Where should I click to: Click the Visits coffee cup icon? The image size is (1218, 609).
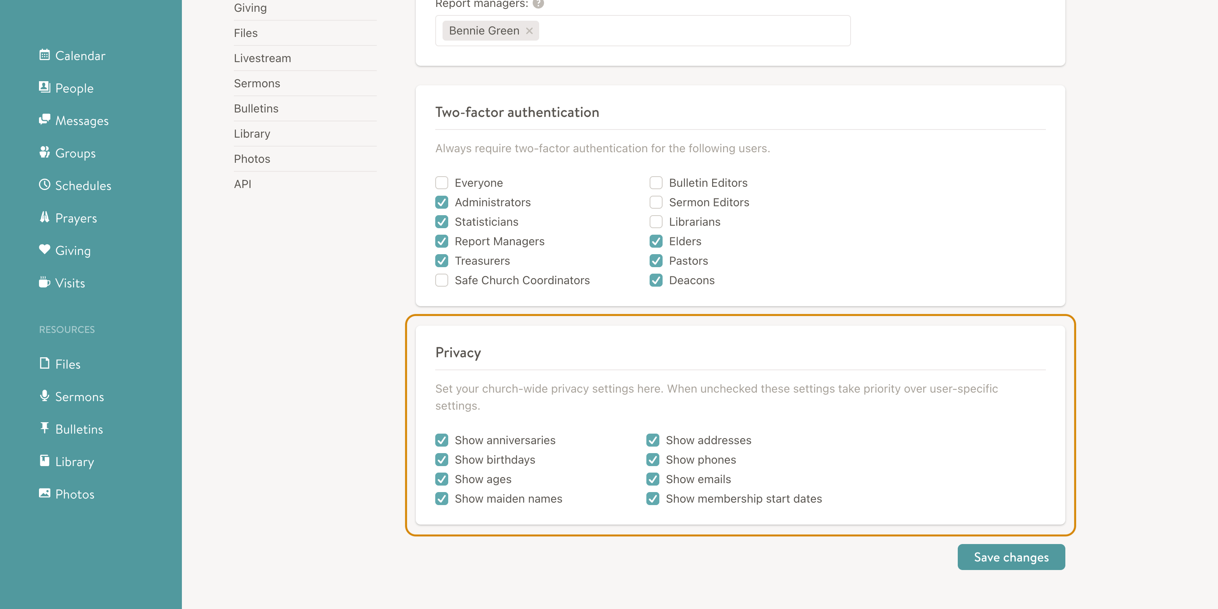tap(44, 282)
